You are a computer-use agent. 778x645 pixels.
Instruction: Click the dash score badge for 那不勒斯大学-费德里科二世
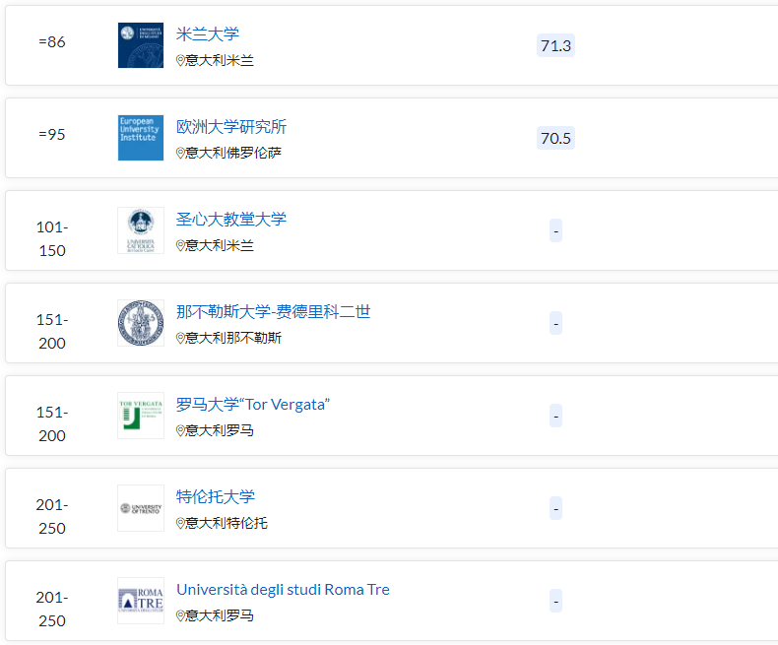(x=555, y=323)
